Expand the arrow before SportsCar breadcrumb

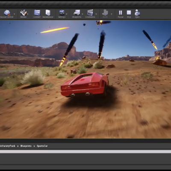point(34,146)
